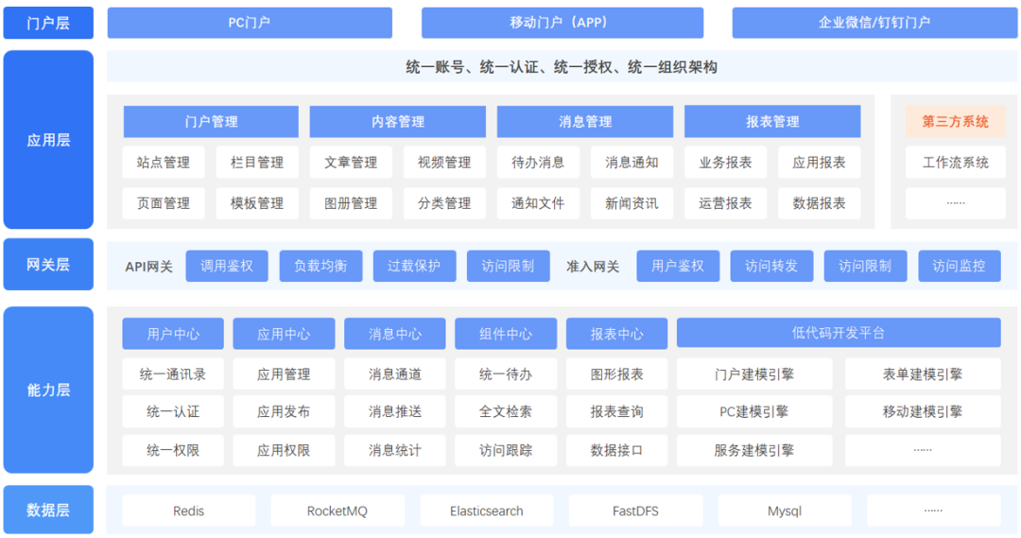Select the 访问监控 gateway block

click(959, 267)
